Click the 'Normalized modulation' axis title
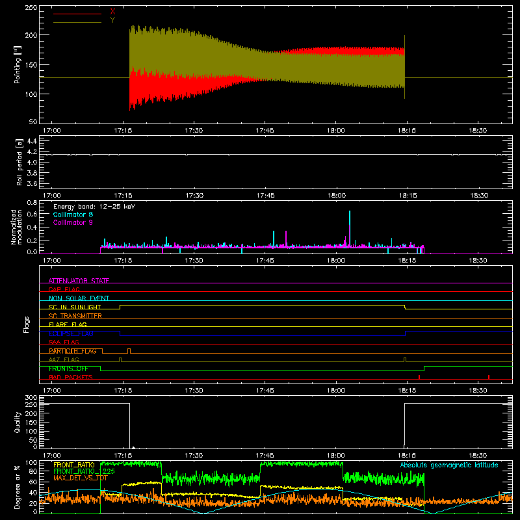This screenshot has height=520, width=520. click(x=16, y=227)
